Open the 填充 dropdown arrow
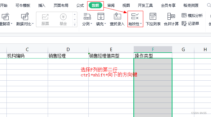This screenshot has width=211, height=117. tap(105, 24)
